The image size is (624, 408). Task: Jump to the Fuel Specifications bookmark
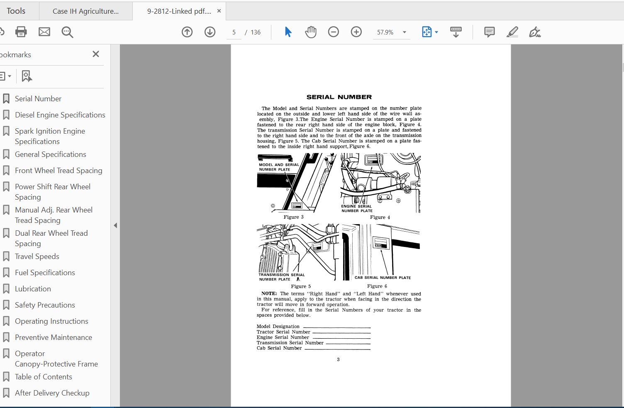click(44, 273)
